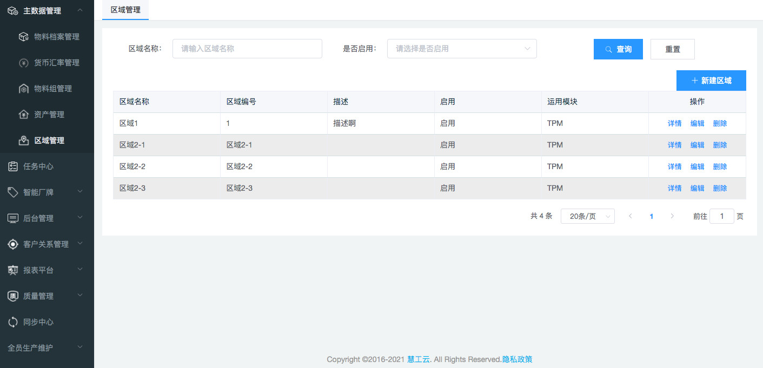Click the 资产管理 sidebar icon

pos(23,115)
